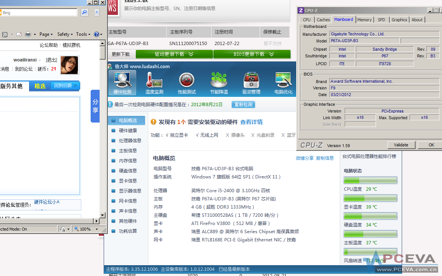Switch to the Memory tab in CPU-Z
This screenshot has height=276, width=442.
coord(364,20)
